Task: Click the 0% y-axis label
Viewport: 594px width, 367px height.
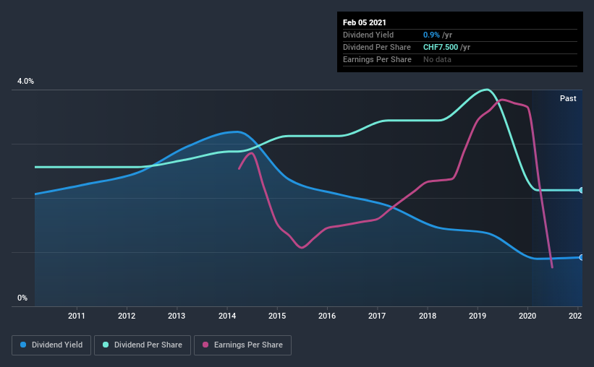Action: [x=22, y=298]
